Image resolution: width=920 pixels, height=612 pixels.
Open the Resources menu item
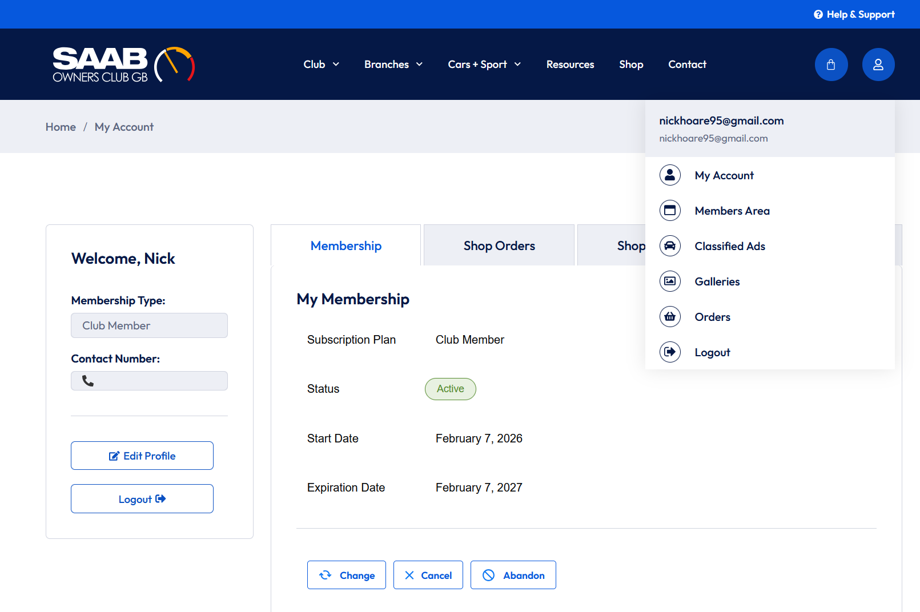pyautogui.click(x=570, y=65)
